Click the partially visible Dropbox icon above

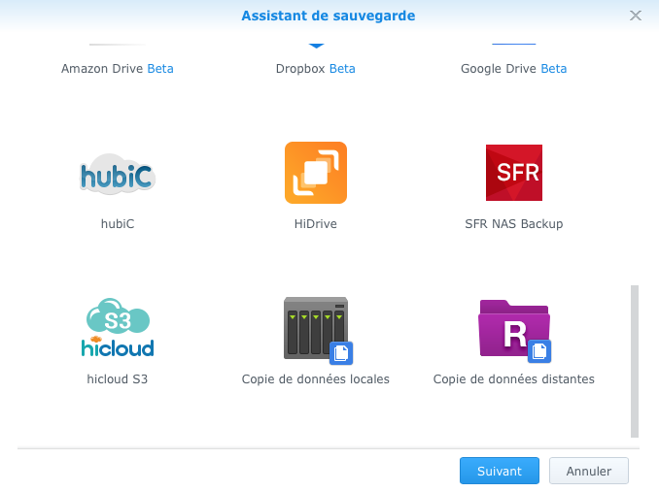(x=316, y=46)
